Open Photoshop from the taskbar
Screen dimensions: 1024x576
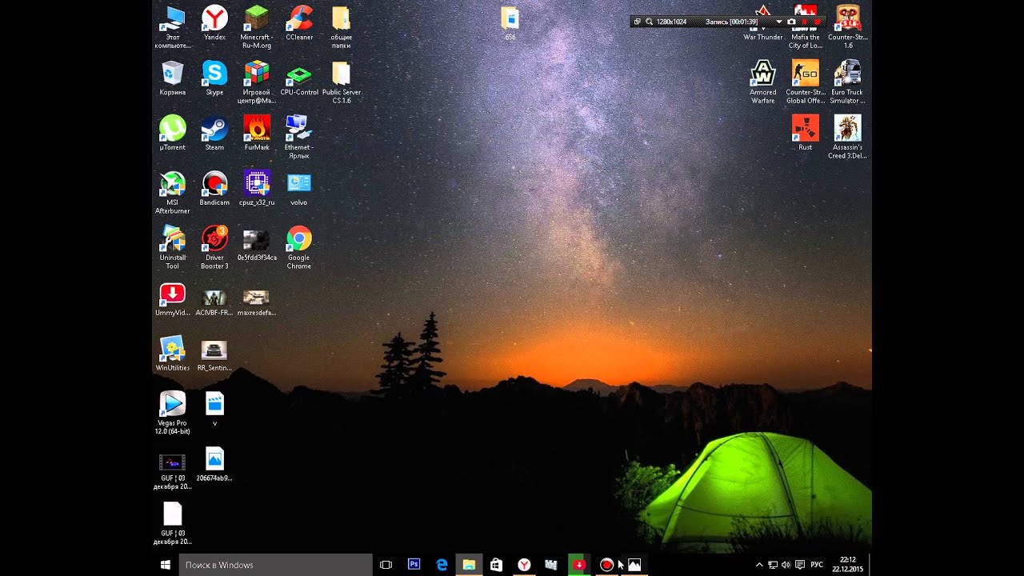(x=414, y=565)
